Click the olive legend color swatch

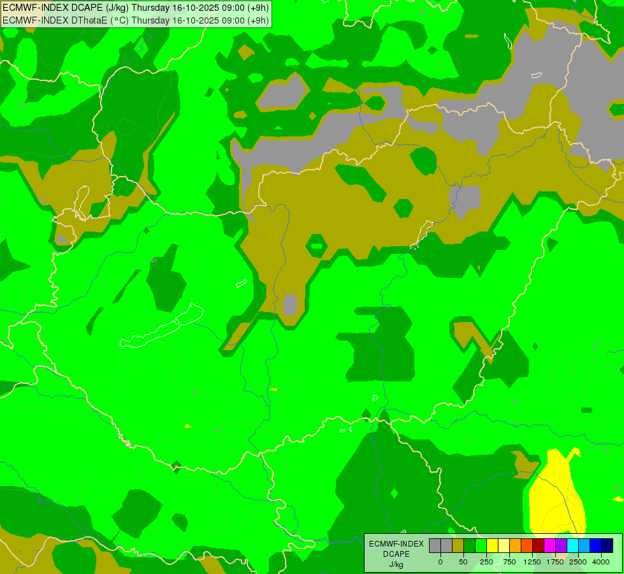pyautogui.click(x=458, y=546)
